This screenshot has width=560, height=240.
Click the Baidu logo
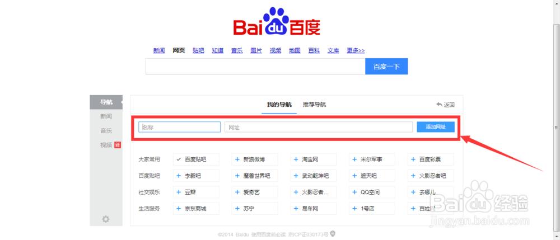277,22
